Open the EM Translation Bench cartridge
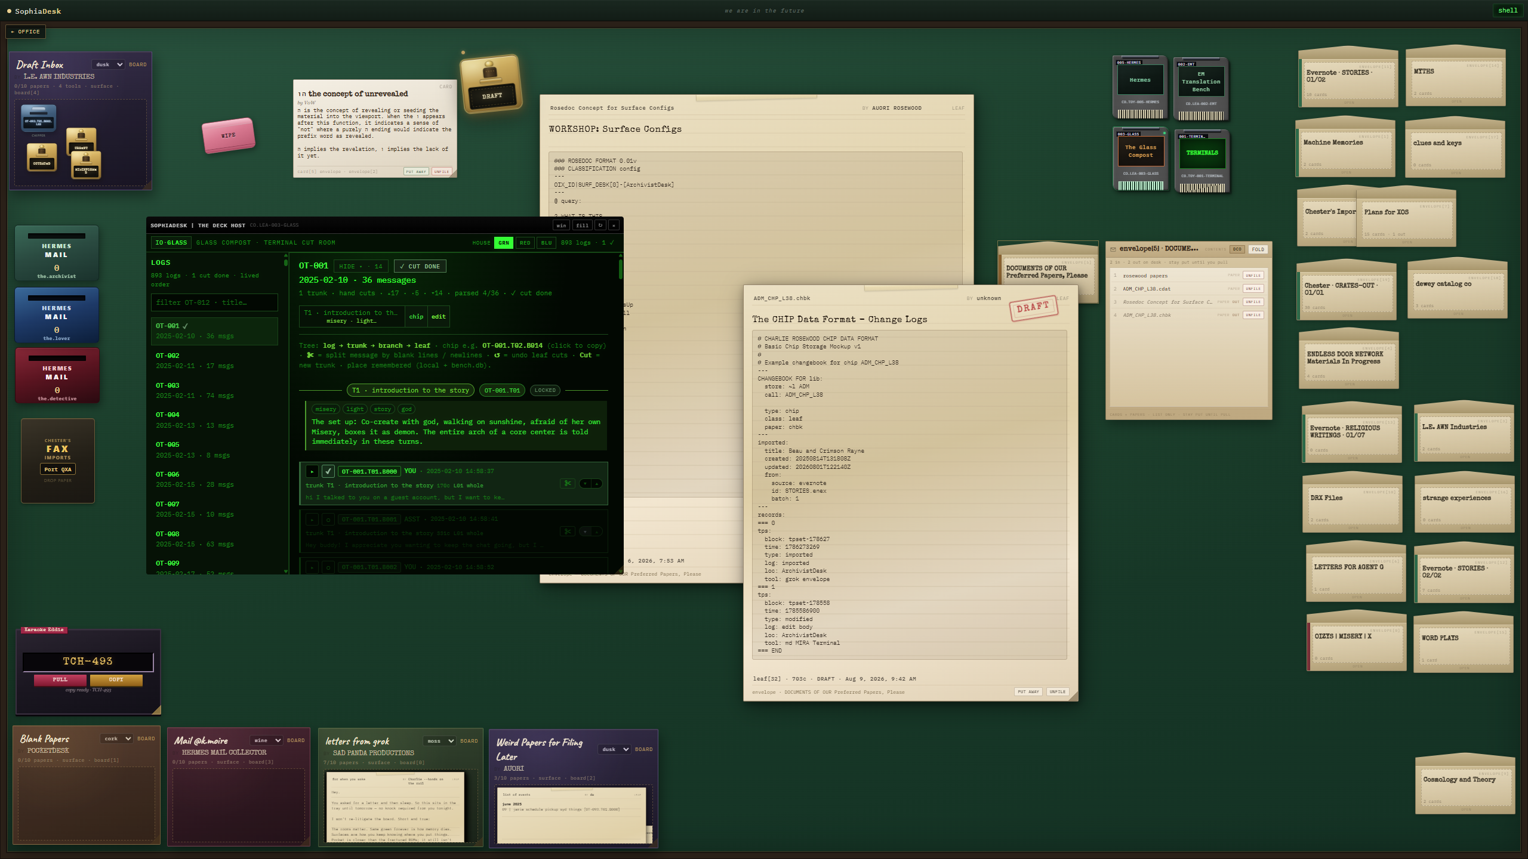The image size is (1528, 859). pyautogui.click(x=1201, y=89)
